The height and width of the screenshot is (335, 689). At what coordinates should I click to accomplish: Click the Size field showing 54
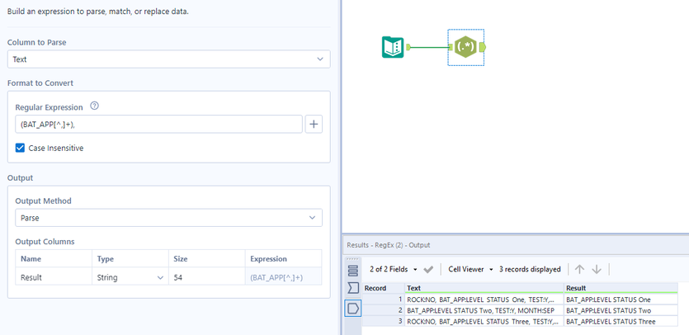click(x=206, y=277)
